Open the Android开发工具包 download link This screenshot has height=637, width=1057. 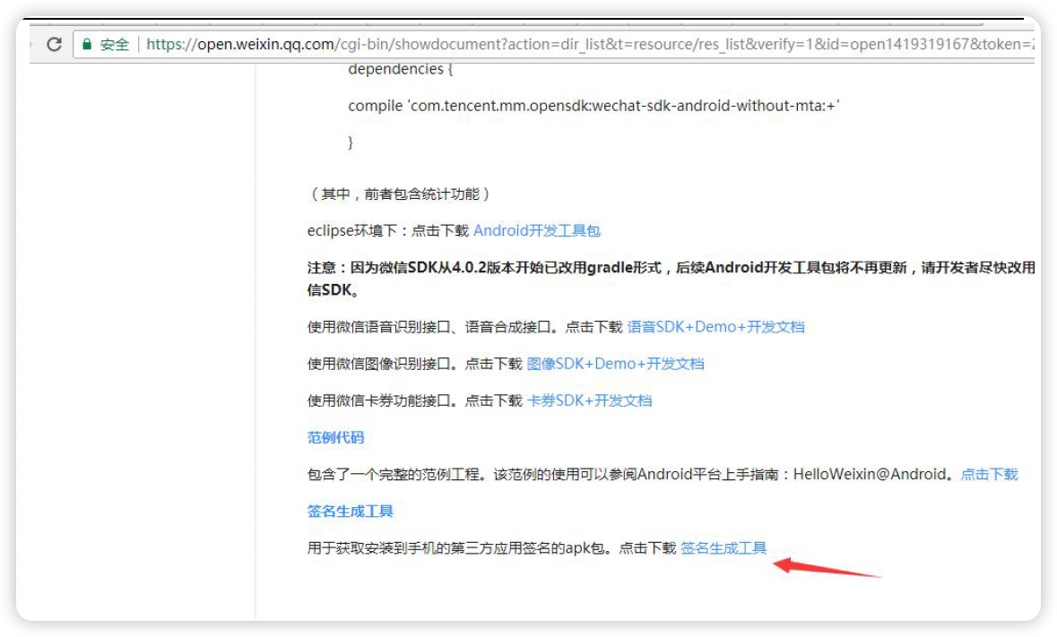[x=538, y=230]
